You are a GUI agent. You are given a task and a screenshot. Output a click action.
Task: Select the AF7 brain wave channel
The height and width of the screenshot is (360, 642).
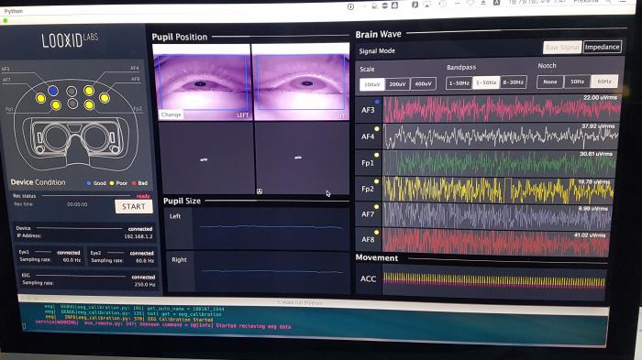(x=368, y=214)
